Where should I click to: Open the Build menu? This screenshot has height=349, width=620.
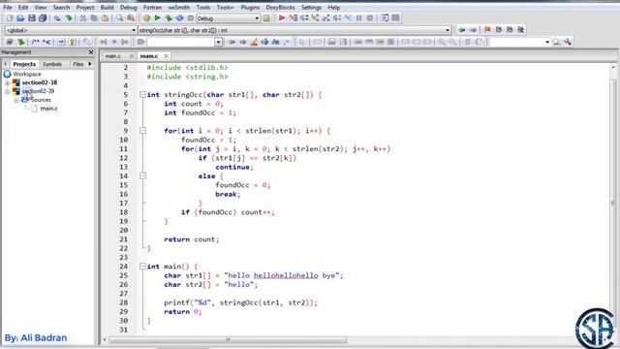(x=107, y=7)
